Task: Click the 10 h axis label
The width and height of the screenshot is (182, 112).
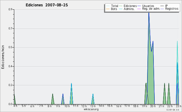Action: 67,106
